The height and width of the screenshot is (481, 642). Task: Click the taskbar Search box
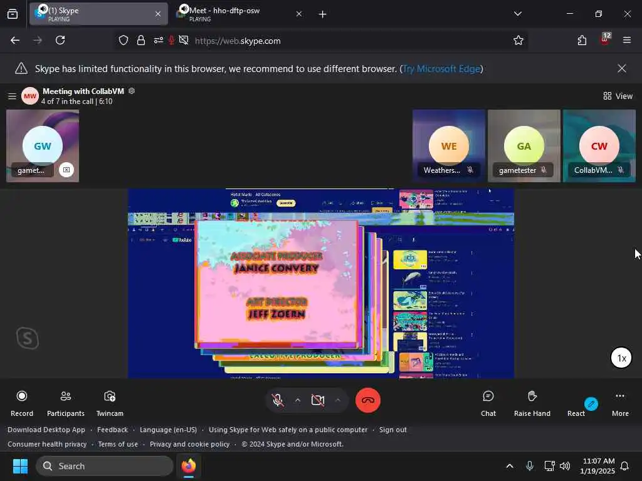[x=105, y=466]
